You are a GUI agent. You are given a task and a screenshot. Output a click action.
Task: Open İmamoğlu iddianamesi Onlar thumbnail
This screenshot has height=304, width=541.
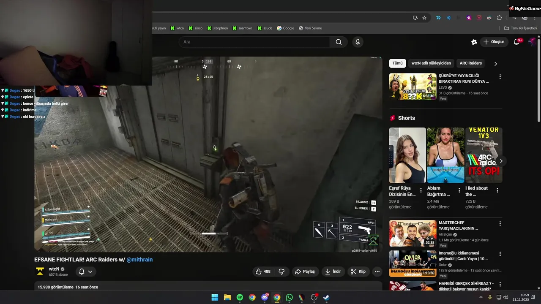click(x=413, y=263)
